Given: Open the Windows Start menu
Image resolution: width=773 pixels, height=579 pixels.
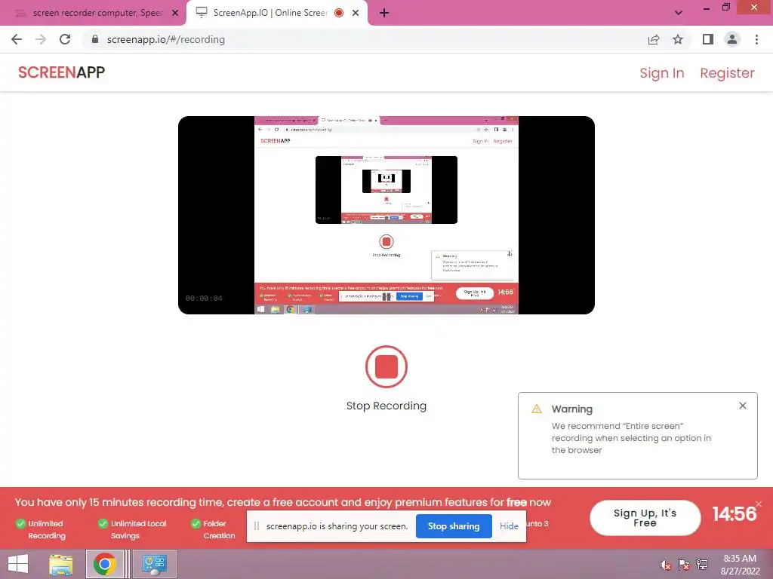Looking at the screenshot, I should coord(18,564).
